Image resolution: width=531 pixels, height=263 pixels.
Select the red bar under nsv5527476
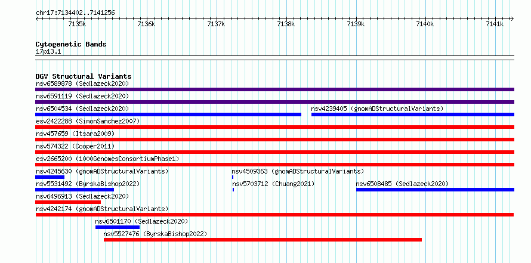263,240
